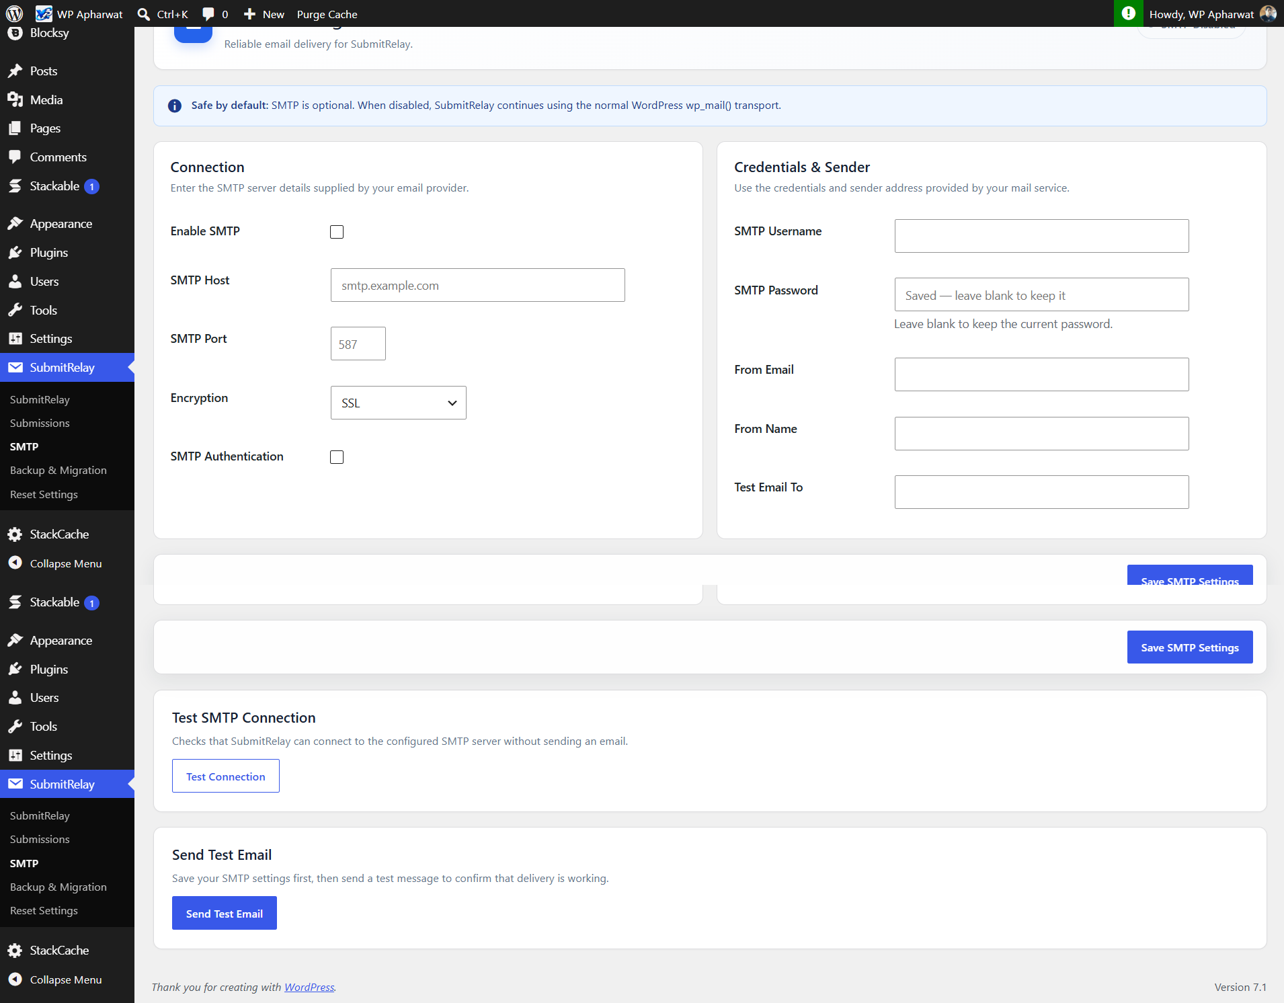Viewport: 1284px width, 1003px height.
Task: Click the info icon in Safe by default notice
Action: pyautogui.click(x=175, y=106)
